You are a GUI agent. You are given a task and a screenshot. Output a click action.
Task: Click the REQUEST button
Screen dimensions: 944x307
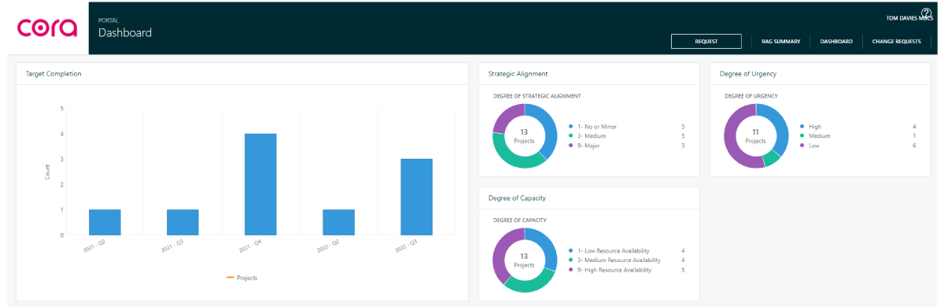[x=706, y=42]
